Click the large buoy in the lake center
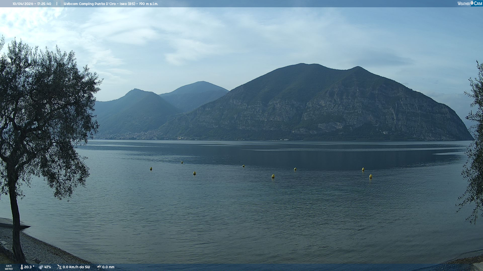This screenshot has height=271, width=483. click(273, 176)
